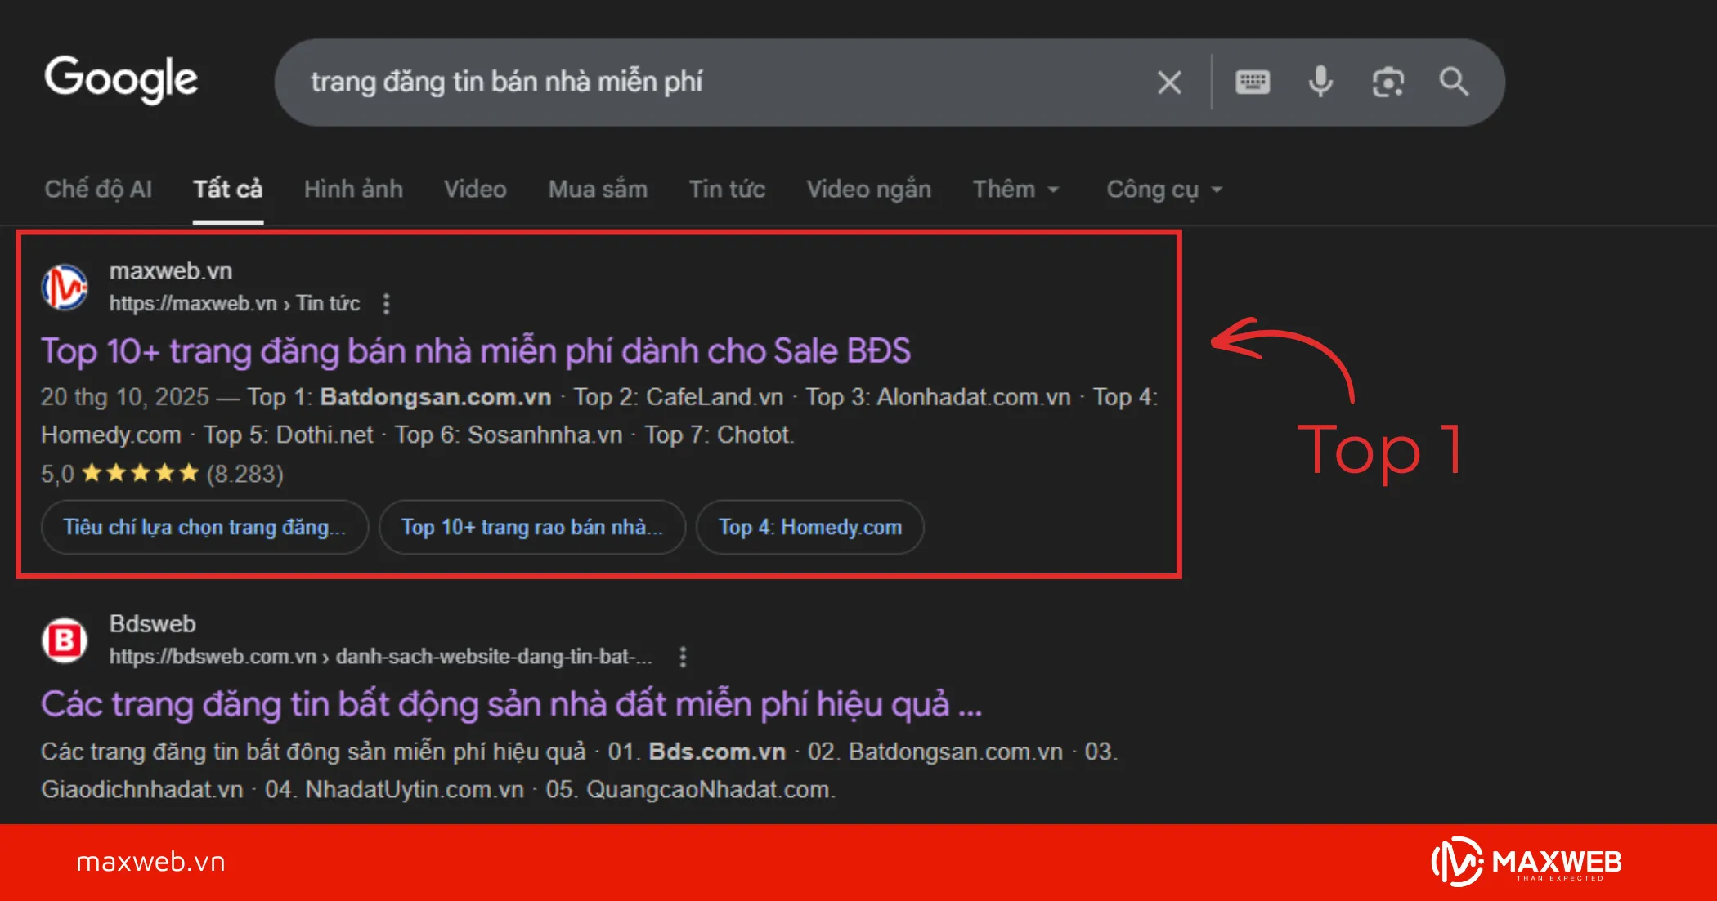Click Tiêu chí lựa chọn trang đăng chip
This screenshot has width=1717, height=901.
pyautogui.click(x=204, y=528)
